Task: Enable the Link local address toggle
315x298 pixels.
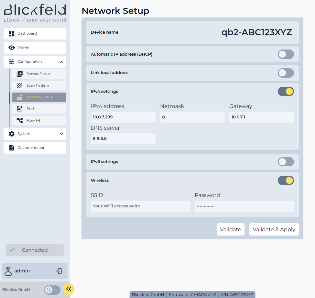Action: pyautogui.click(x=286, y=73)
